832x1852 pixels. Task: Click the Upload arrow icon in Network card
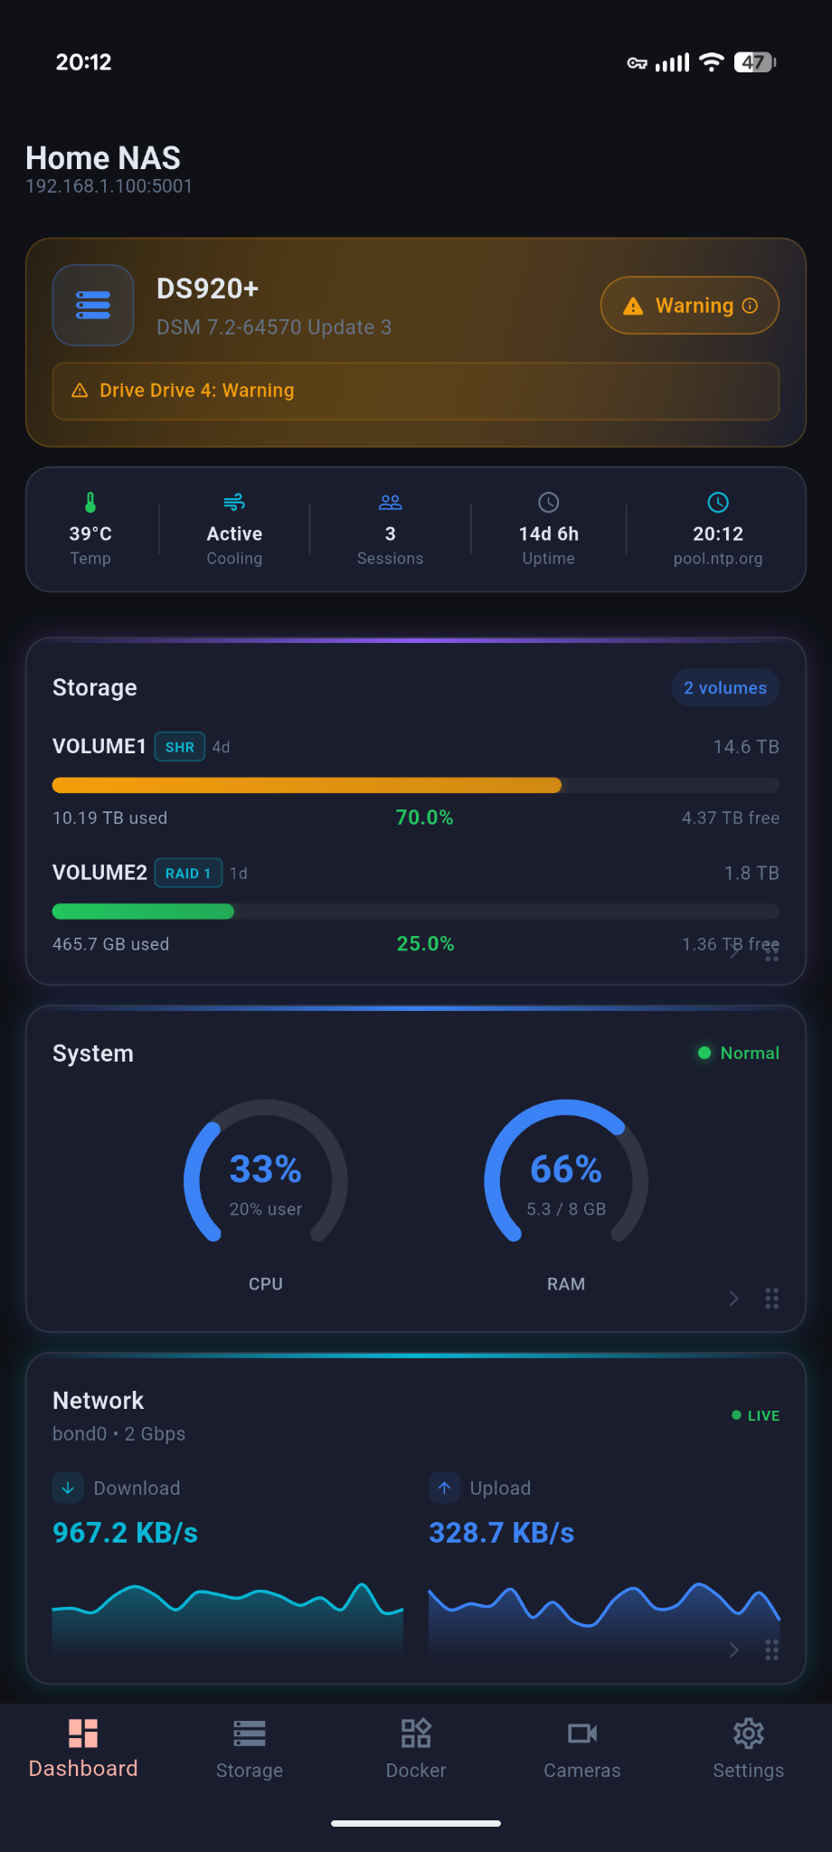coord(444,1488)
